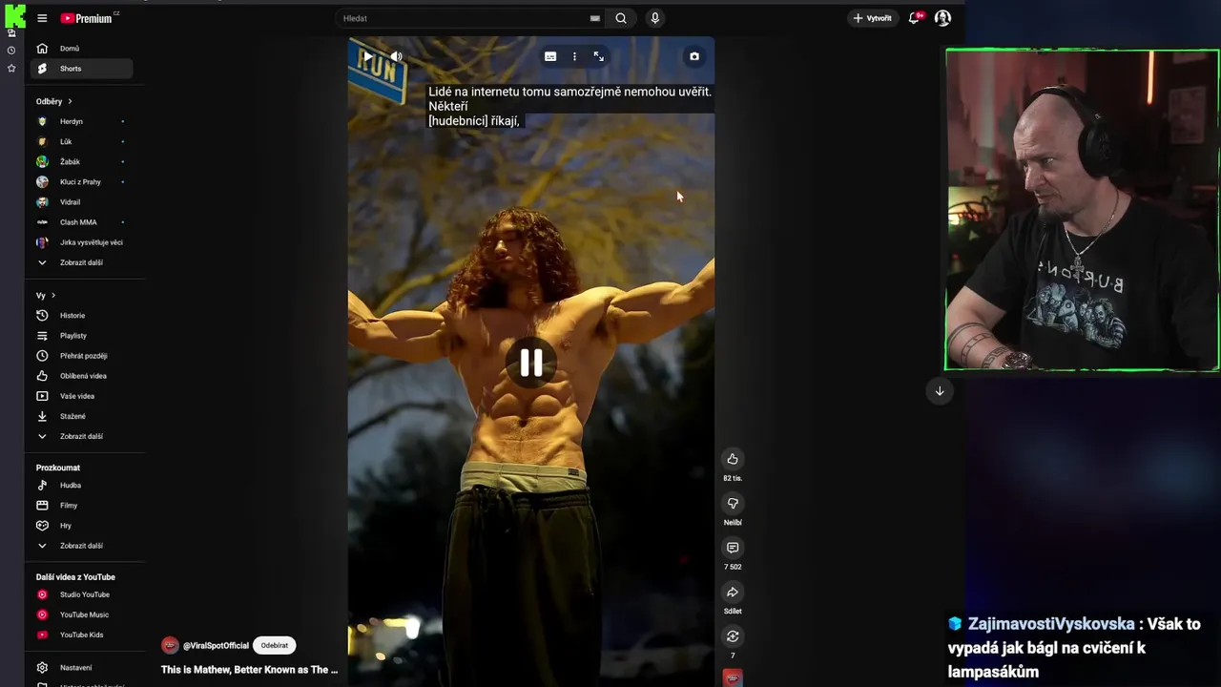Start voice search with microphone icon
Screen dimensions: 1221x687
click(x=654, y=18)
